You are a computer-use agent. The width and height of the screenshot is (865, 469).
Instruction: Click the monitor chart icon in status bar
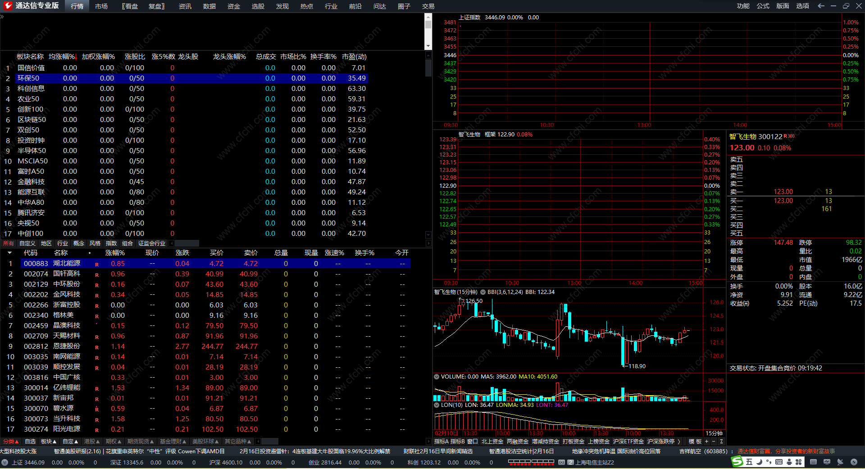[827, 462]
